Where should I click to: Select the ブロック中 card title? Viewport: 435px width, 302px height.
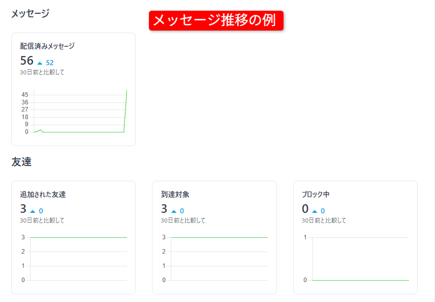(x=316, y=195)
